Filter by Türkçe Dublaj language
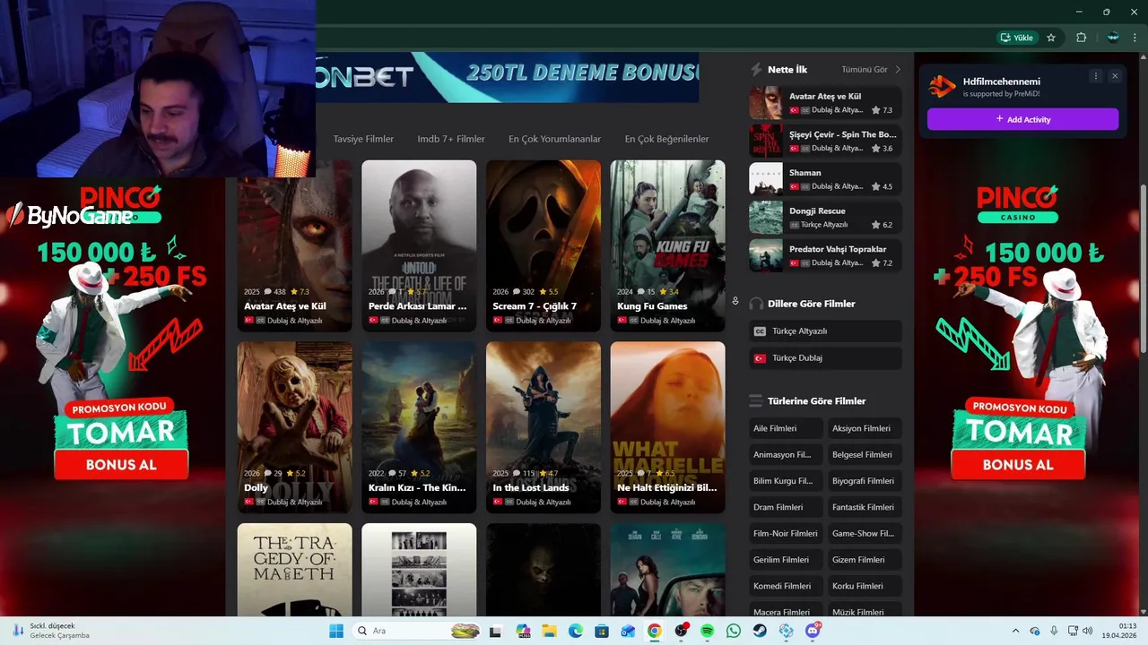Image resolution: width=1148 pixels, height=645 pixels. [825, 357]
